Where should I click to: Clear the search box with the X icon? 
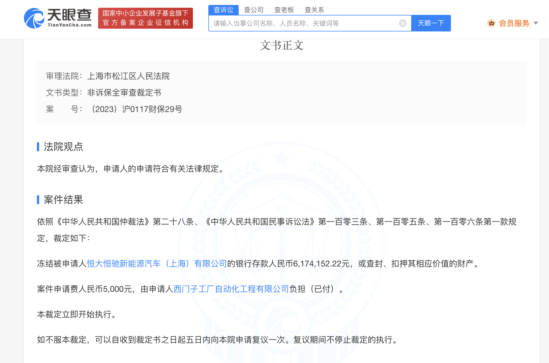pos(403,23)
